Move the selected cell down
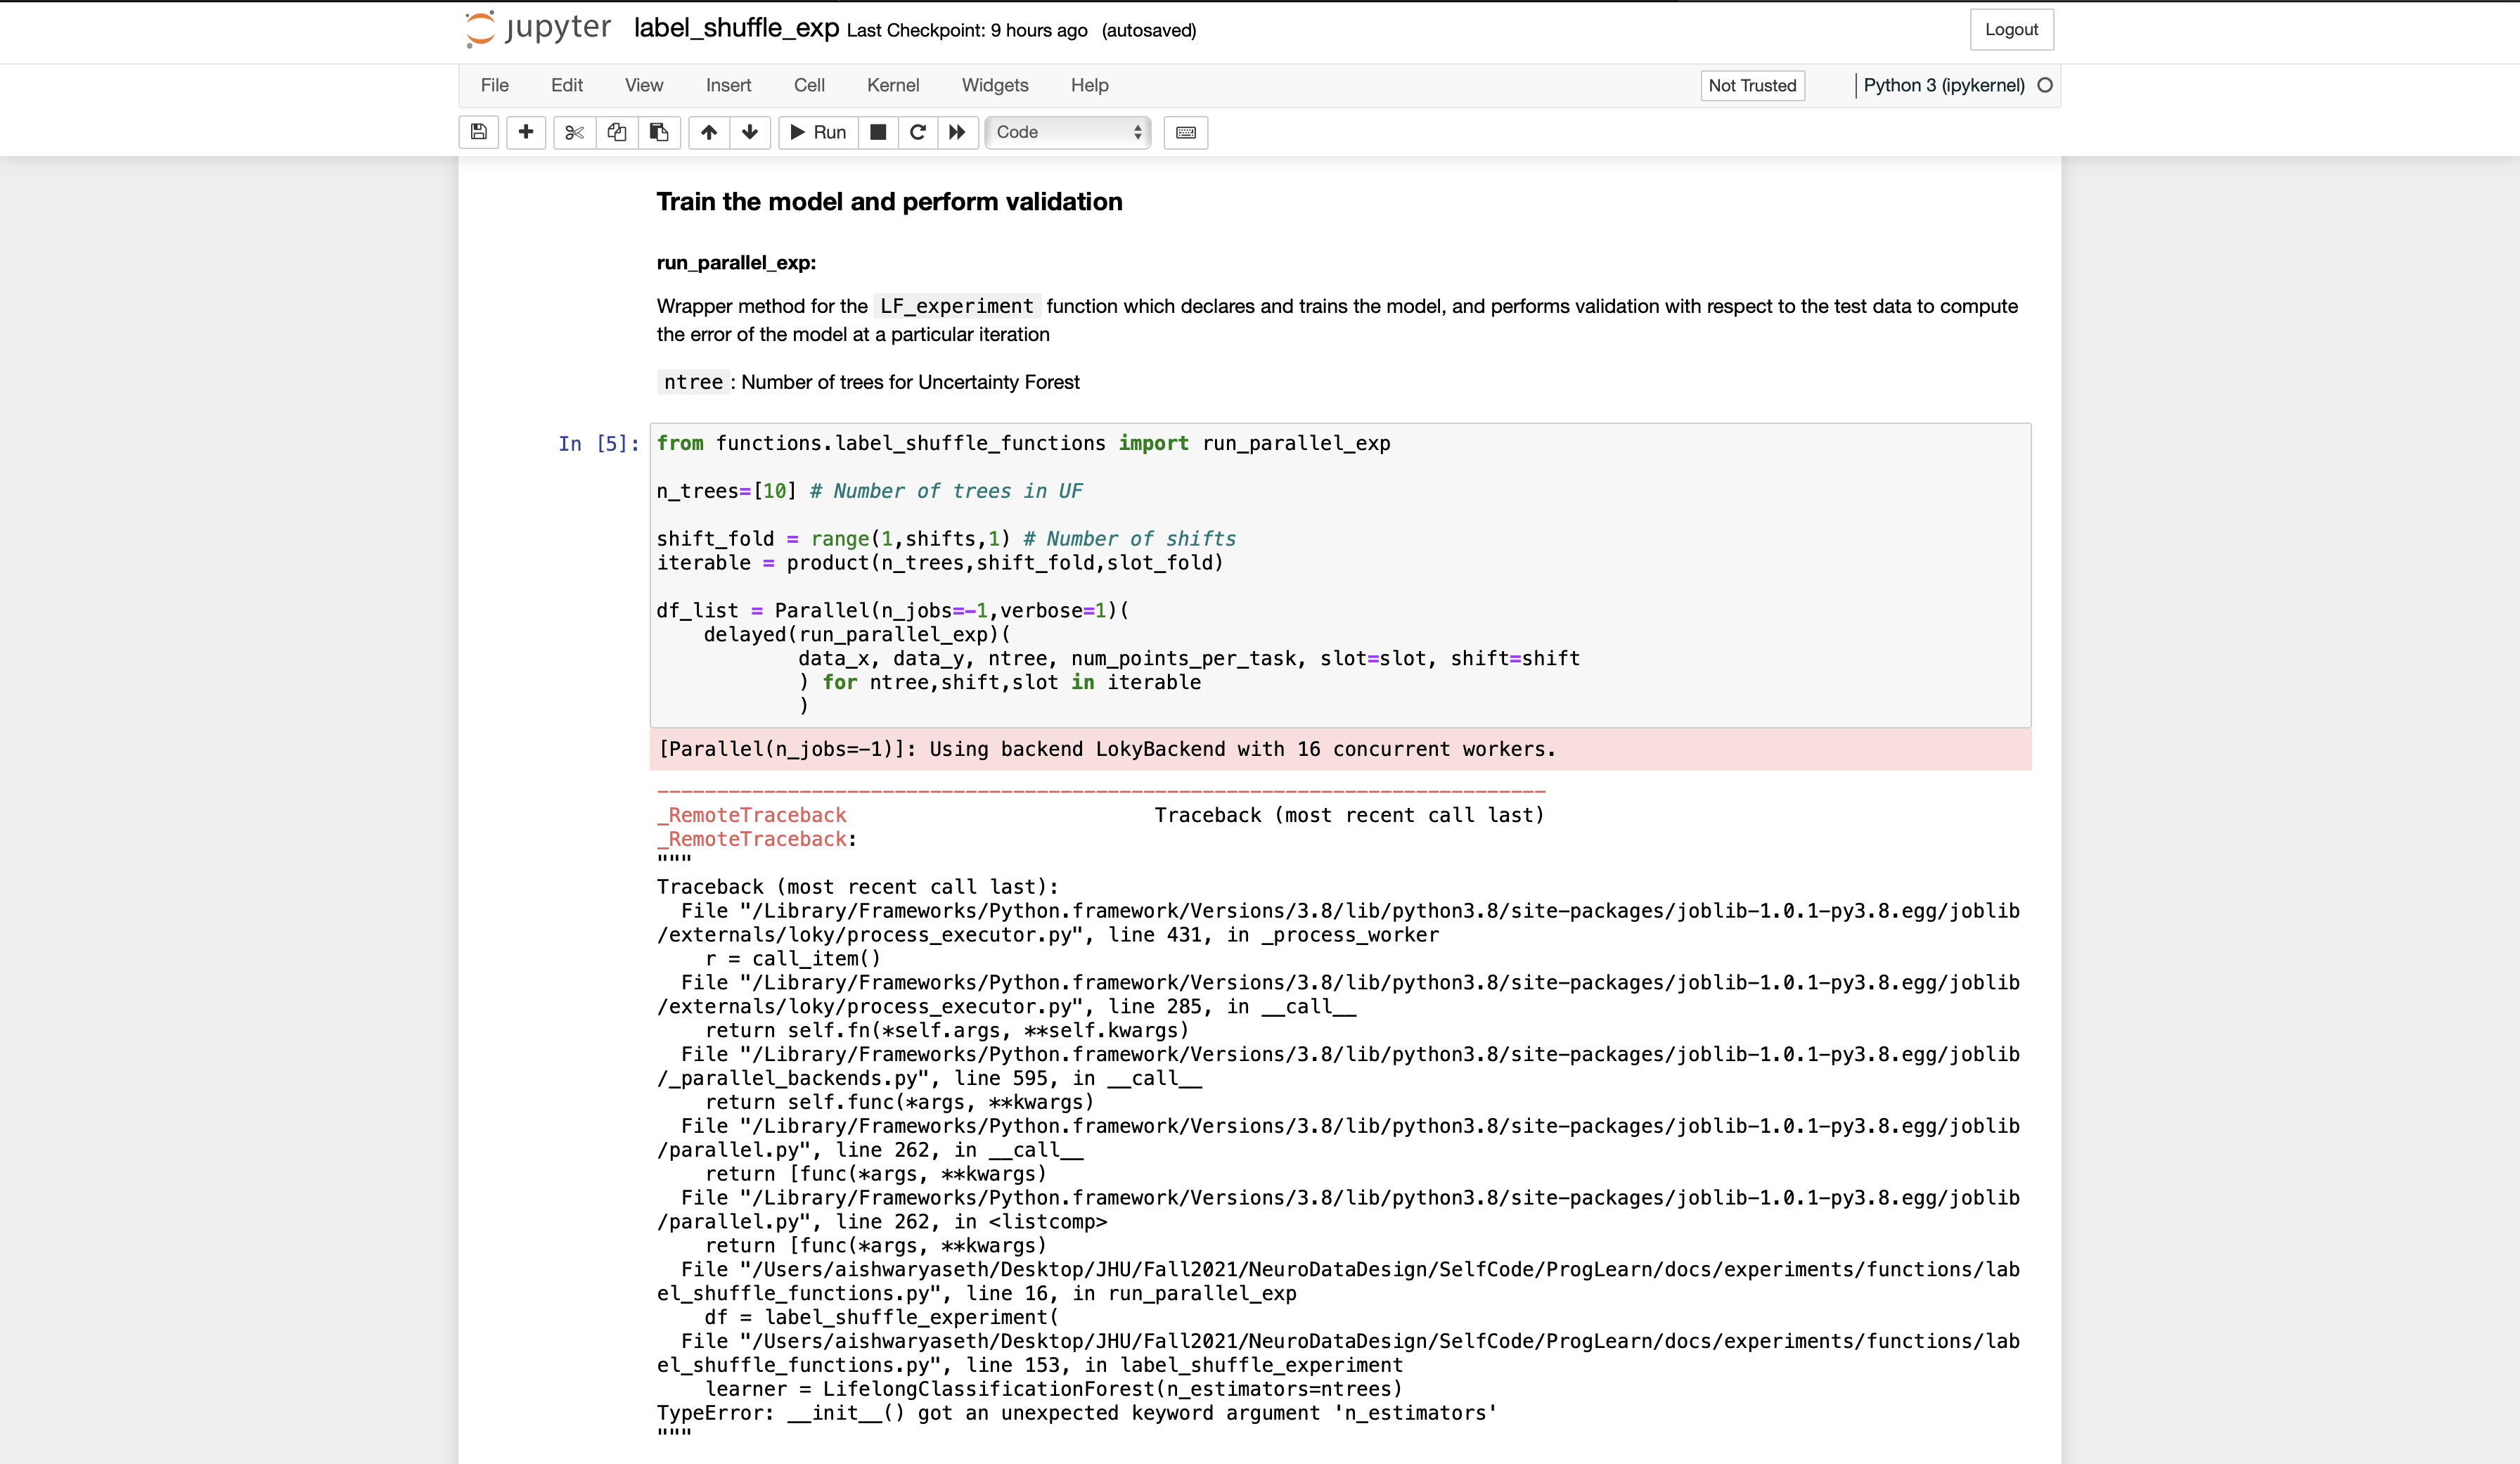 click(x=750, y=132)
